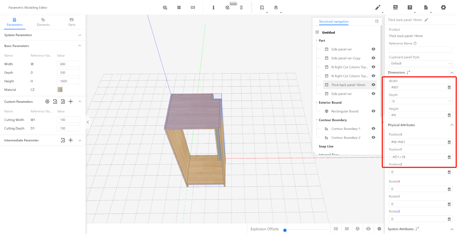Pop out the Structural navigation panel
The width and height of the screenshot is (457, 234).
[x=376, y=22]
